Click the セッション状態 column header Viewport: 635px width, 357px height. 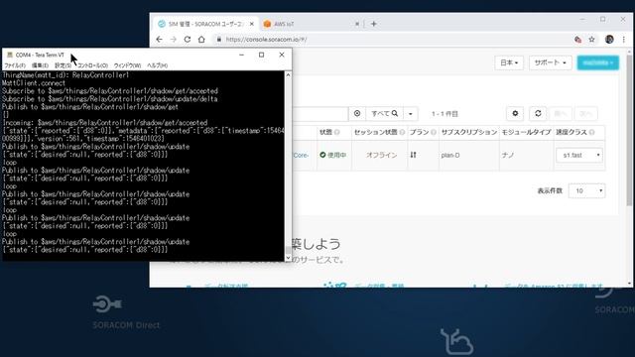coord(375,132)
